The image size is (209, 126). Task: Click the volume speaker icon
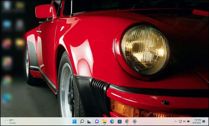click(184, 121)
